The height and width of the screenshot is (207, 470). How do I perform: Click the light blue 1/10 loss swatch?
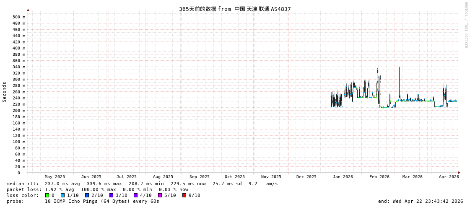(x=62, y=195)
